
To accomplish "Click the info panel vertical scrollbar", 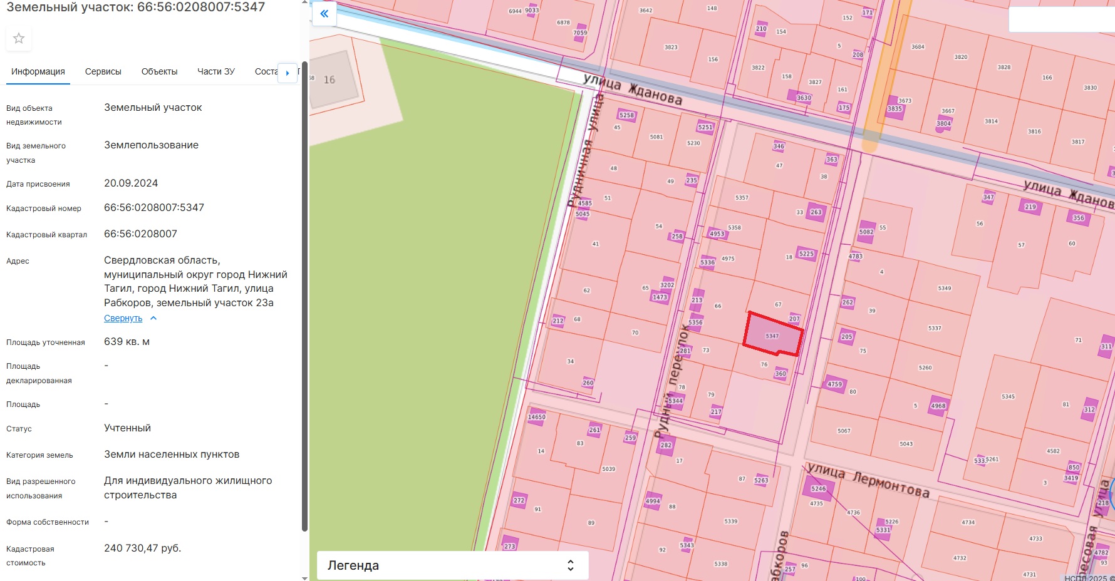I will (304, 294).
